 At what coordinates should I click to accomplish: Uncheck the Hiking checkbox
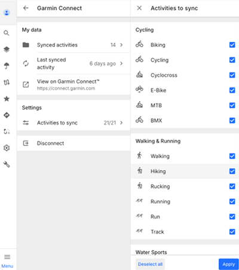(232, 171)
